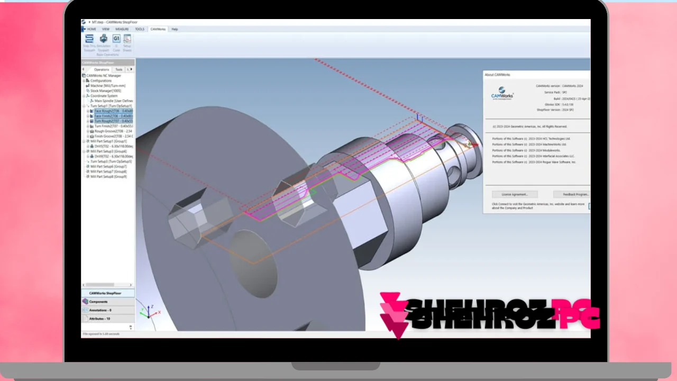Screen dimensions: 677x381
Task: Click the Attributes page icon
Action: [85, 319]
